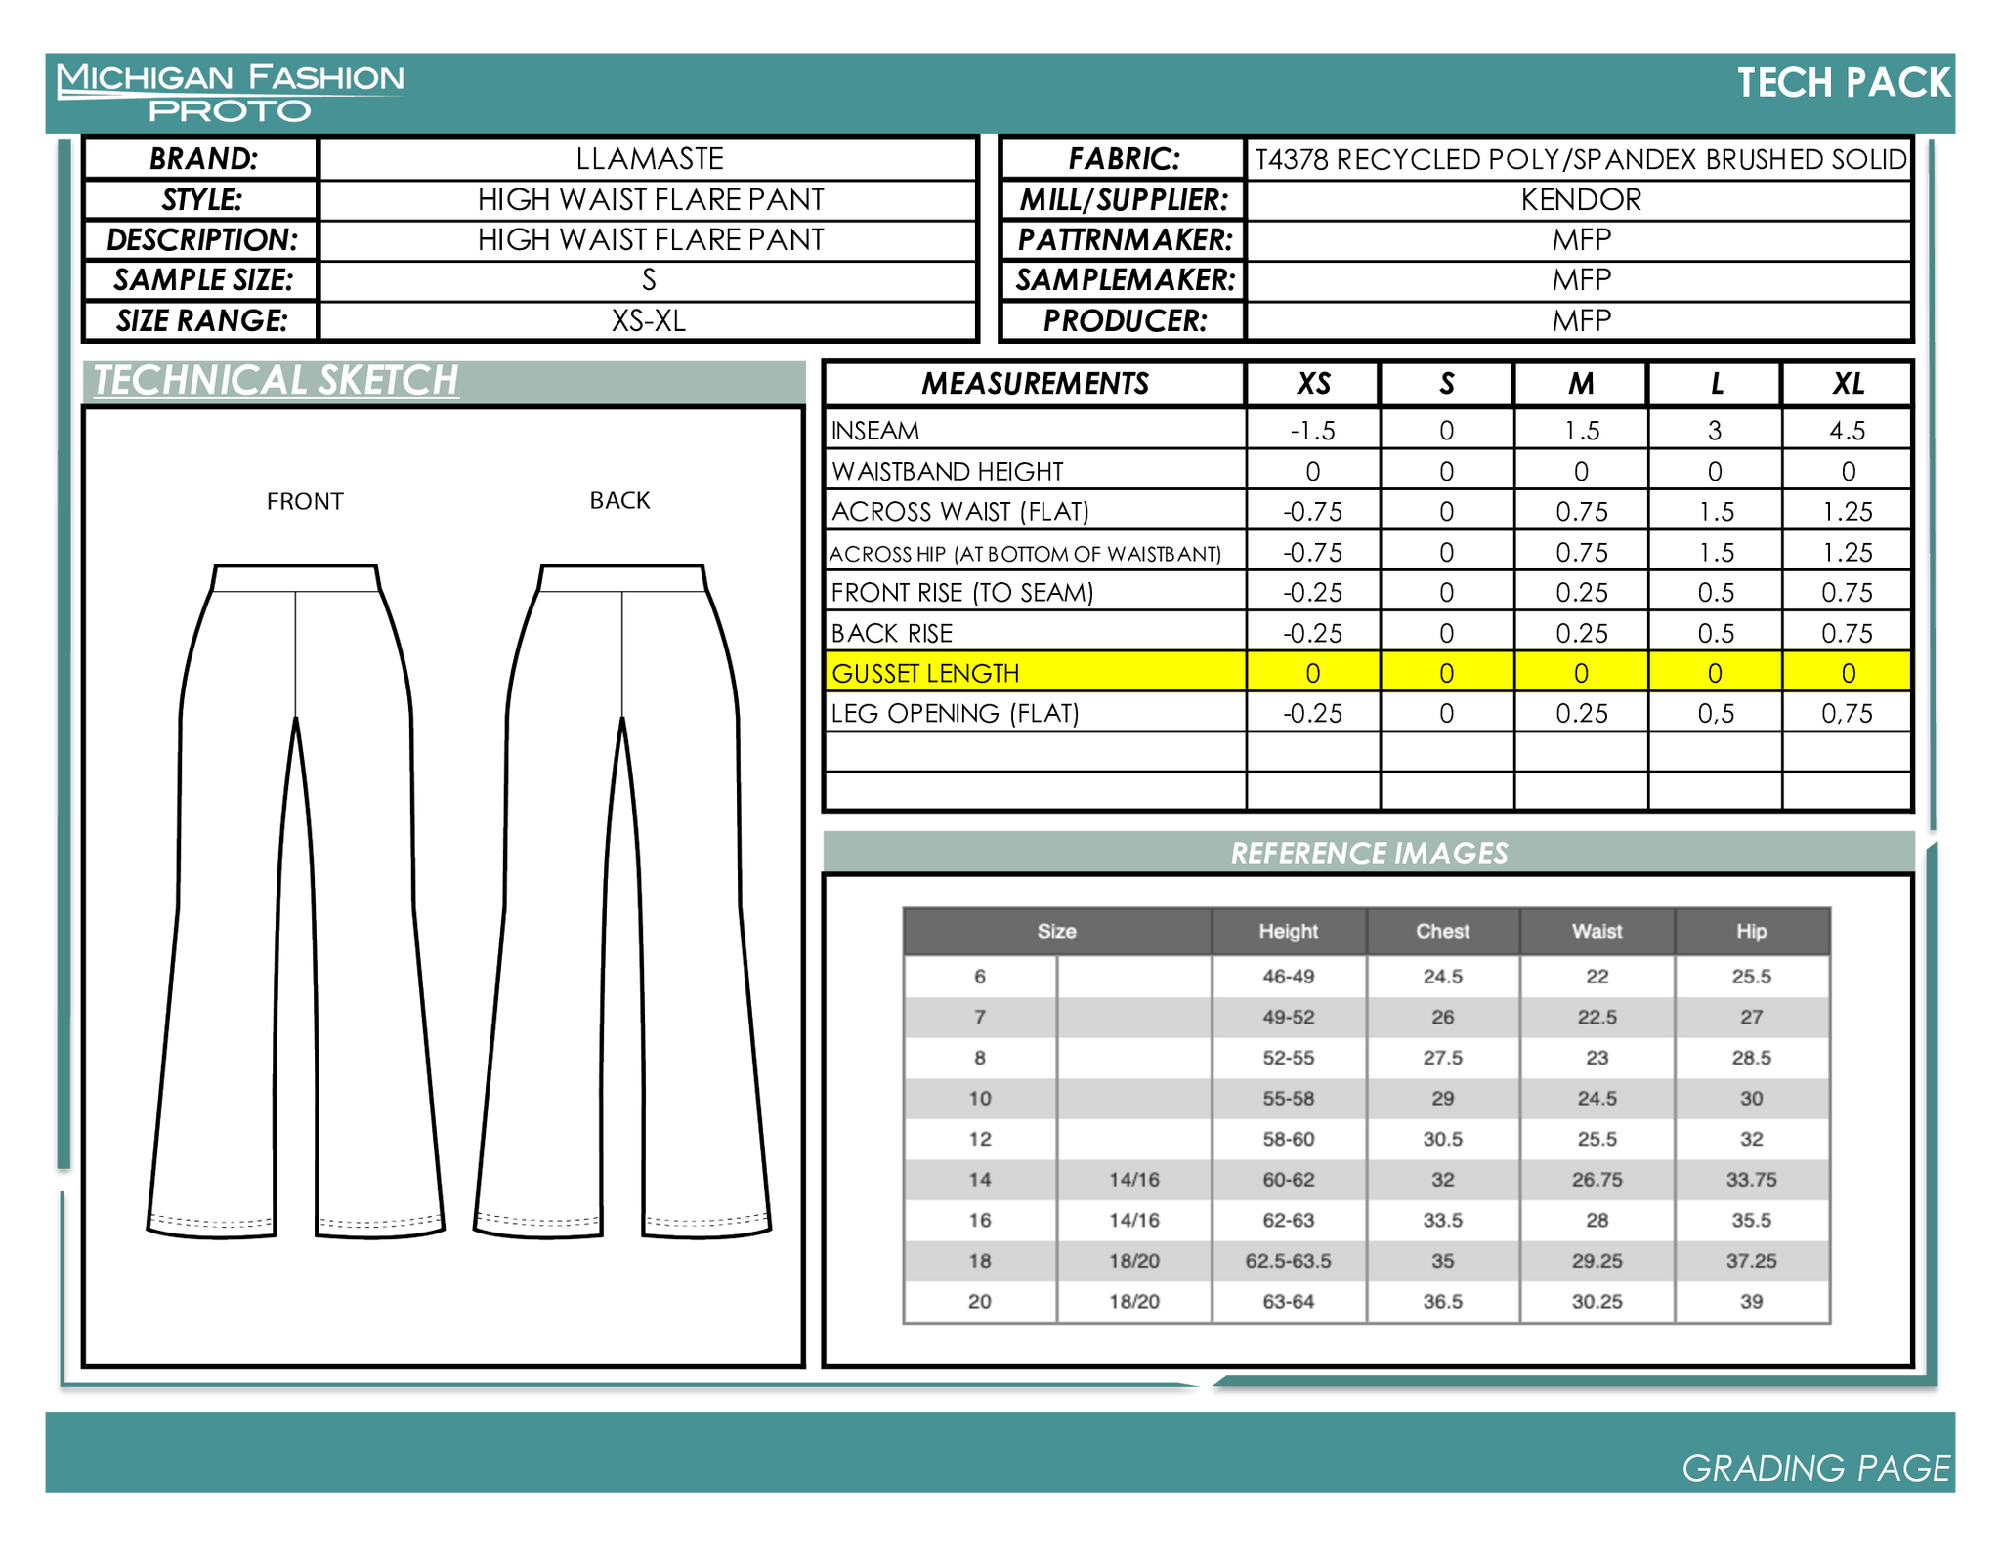
Task: Select the fabric T4378 recycled poly cell
Action: click(1580, 159)
